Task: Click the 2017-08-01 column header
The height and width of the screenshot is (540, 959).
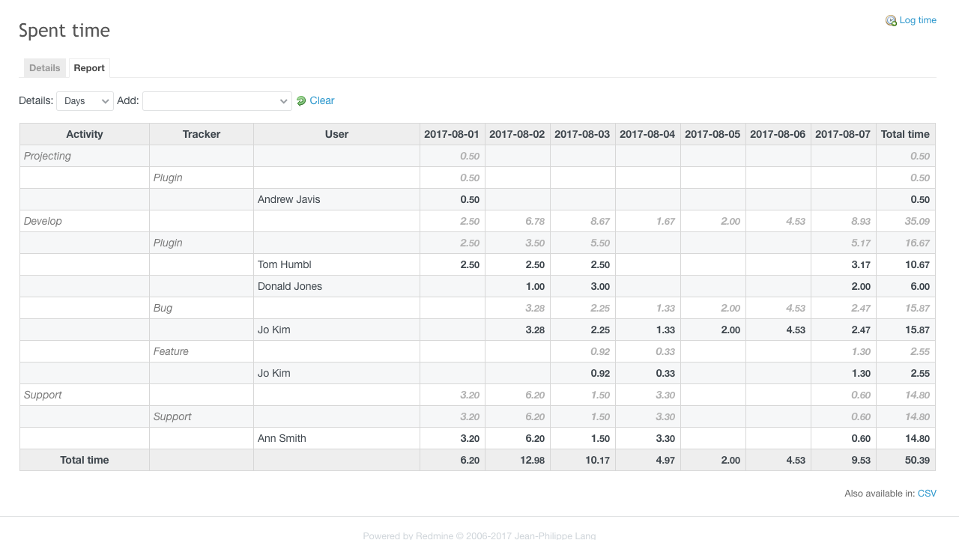Action: point(452,134)
